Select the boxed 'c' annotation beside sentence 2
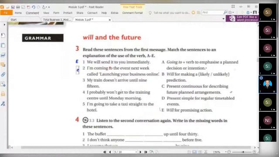This screenshot has width=279, height=157. coord(78,70)
